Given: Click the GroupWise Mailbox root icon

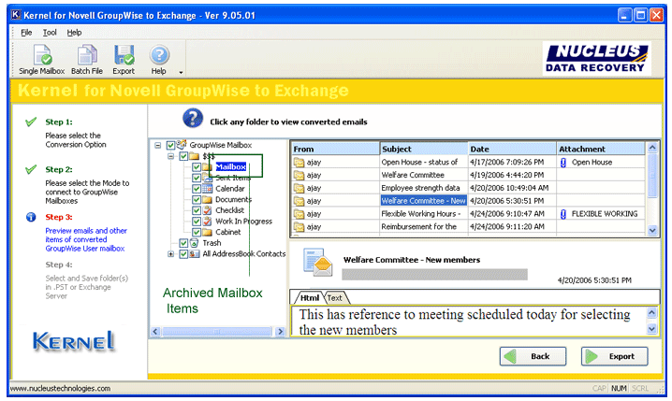Looking at the screenshot, I should tap(182, 145).
